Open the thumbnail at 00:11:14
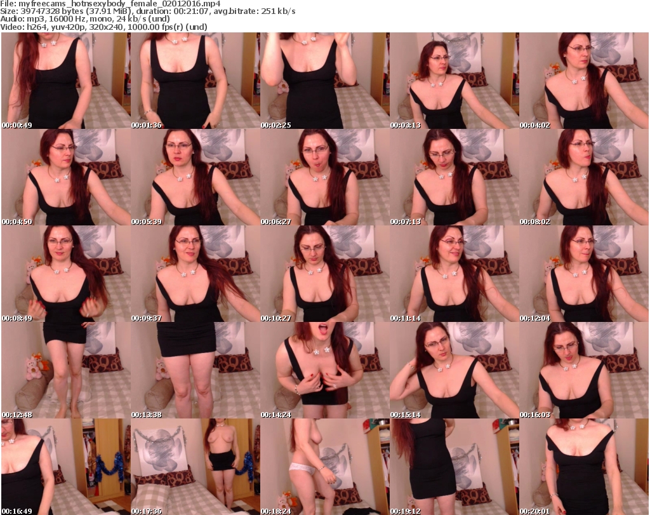The height and width of the screenshot is (515, 650). [454, 274]
